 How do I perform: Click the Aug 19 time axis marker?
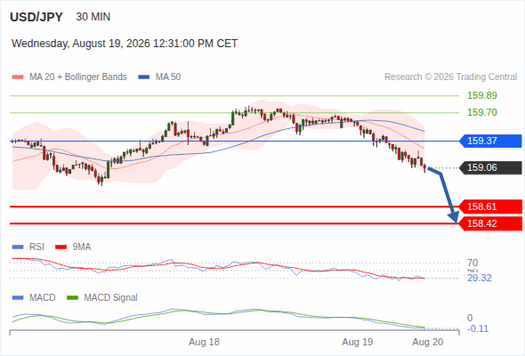point(357,342)
